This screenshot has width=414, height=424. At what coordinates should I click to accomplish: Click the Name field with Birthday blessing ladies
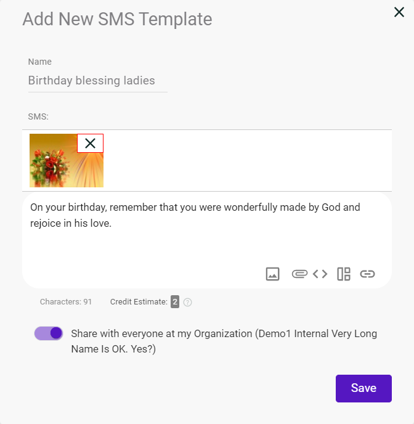(x=98, y=81)
